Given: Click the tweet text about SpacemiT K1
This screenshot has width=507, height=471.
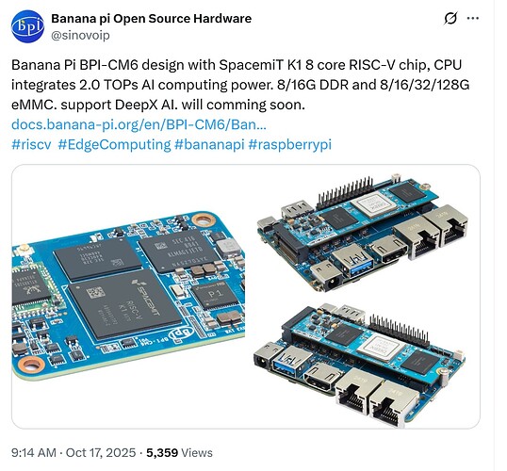Looking at the screenshot, I should click(240, 85).
